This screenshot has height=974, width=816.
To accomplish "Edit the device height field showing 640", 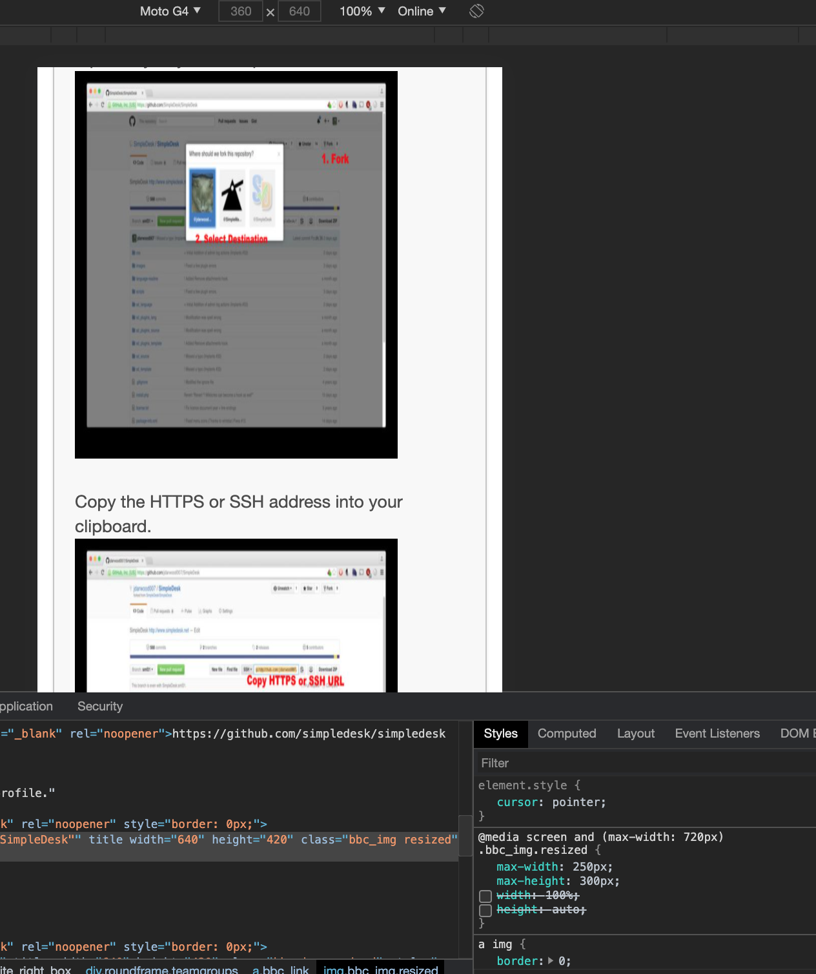I will (x=299, y=11).
